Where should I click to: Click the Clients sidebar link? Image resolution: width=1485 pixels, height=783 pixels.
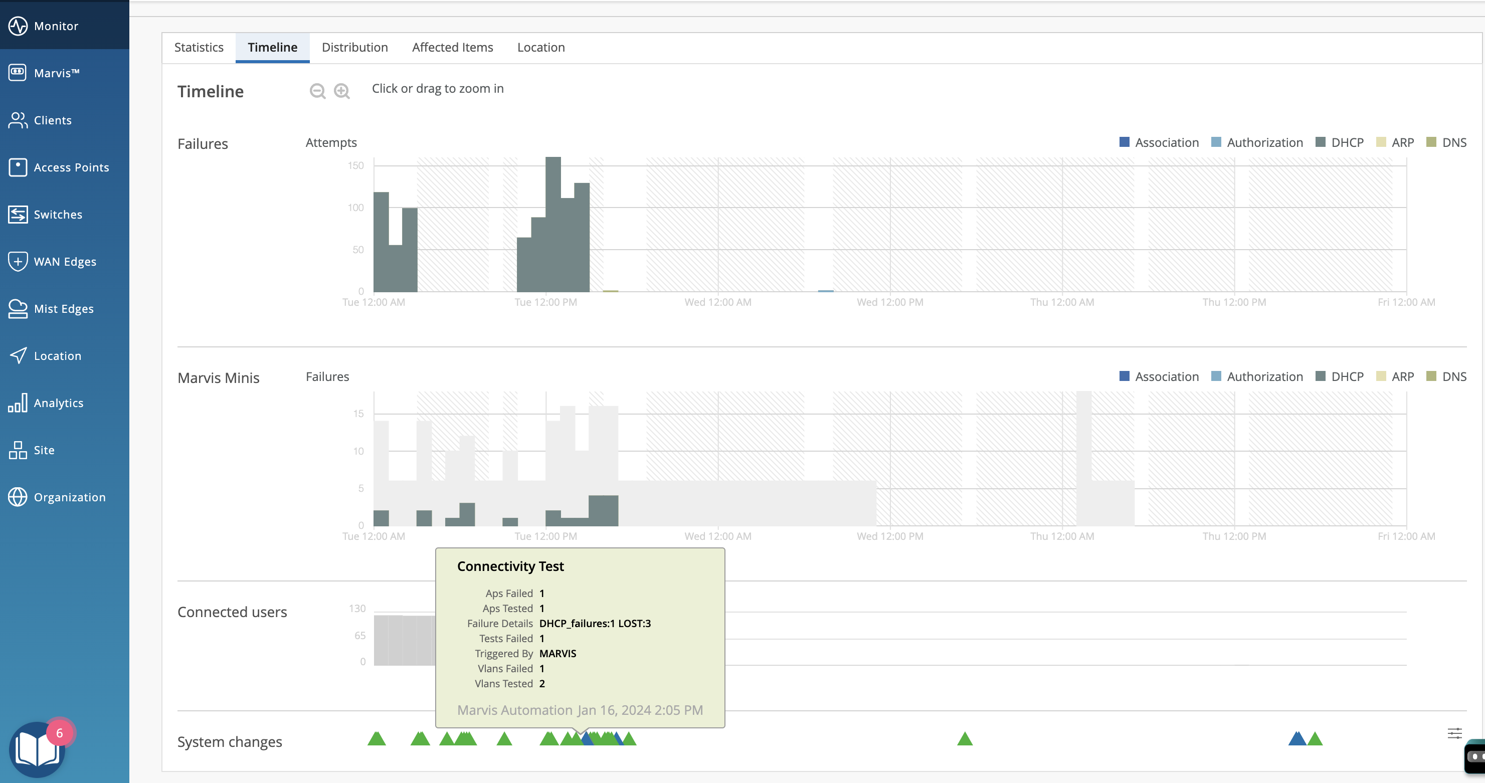(x=53, y=120)
